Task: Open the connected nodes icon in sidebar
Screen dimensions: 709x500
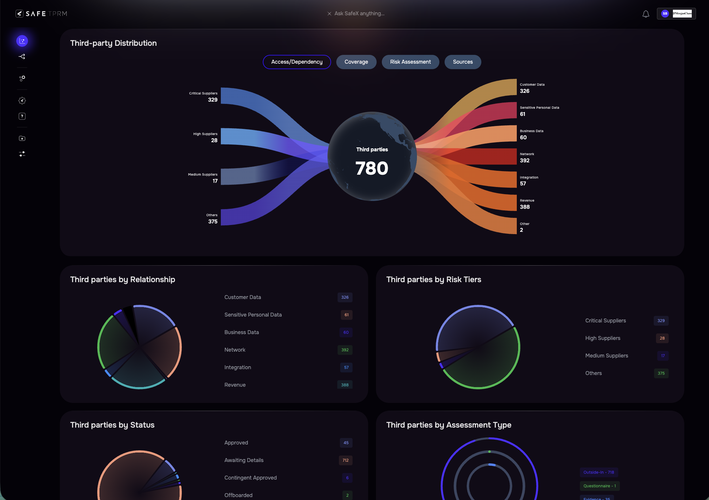Action: coord(22,78)
